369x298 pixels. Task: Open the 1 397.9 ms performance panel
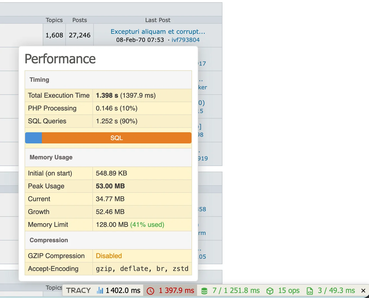pos(171,290)
